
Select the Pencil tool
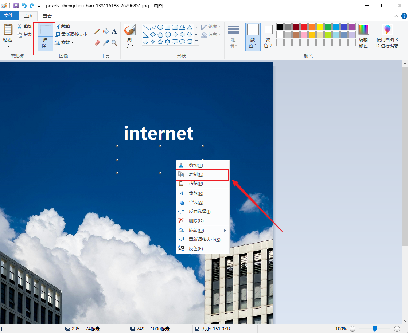pos(97,32)
